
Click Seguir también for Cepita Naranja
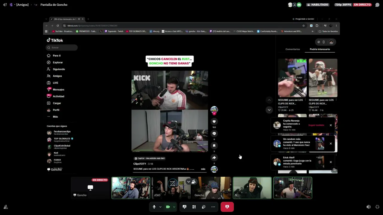pyautogui.click(x=316, y=125)
